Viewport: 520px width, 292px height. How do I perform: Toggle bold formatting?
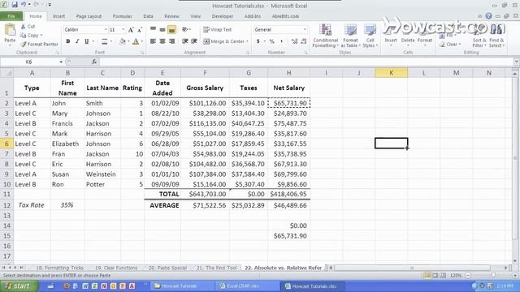(x=68, y=41)
